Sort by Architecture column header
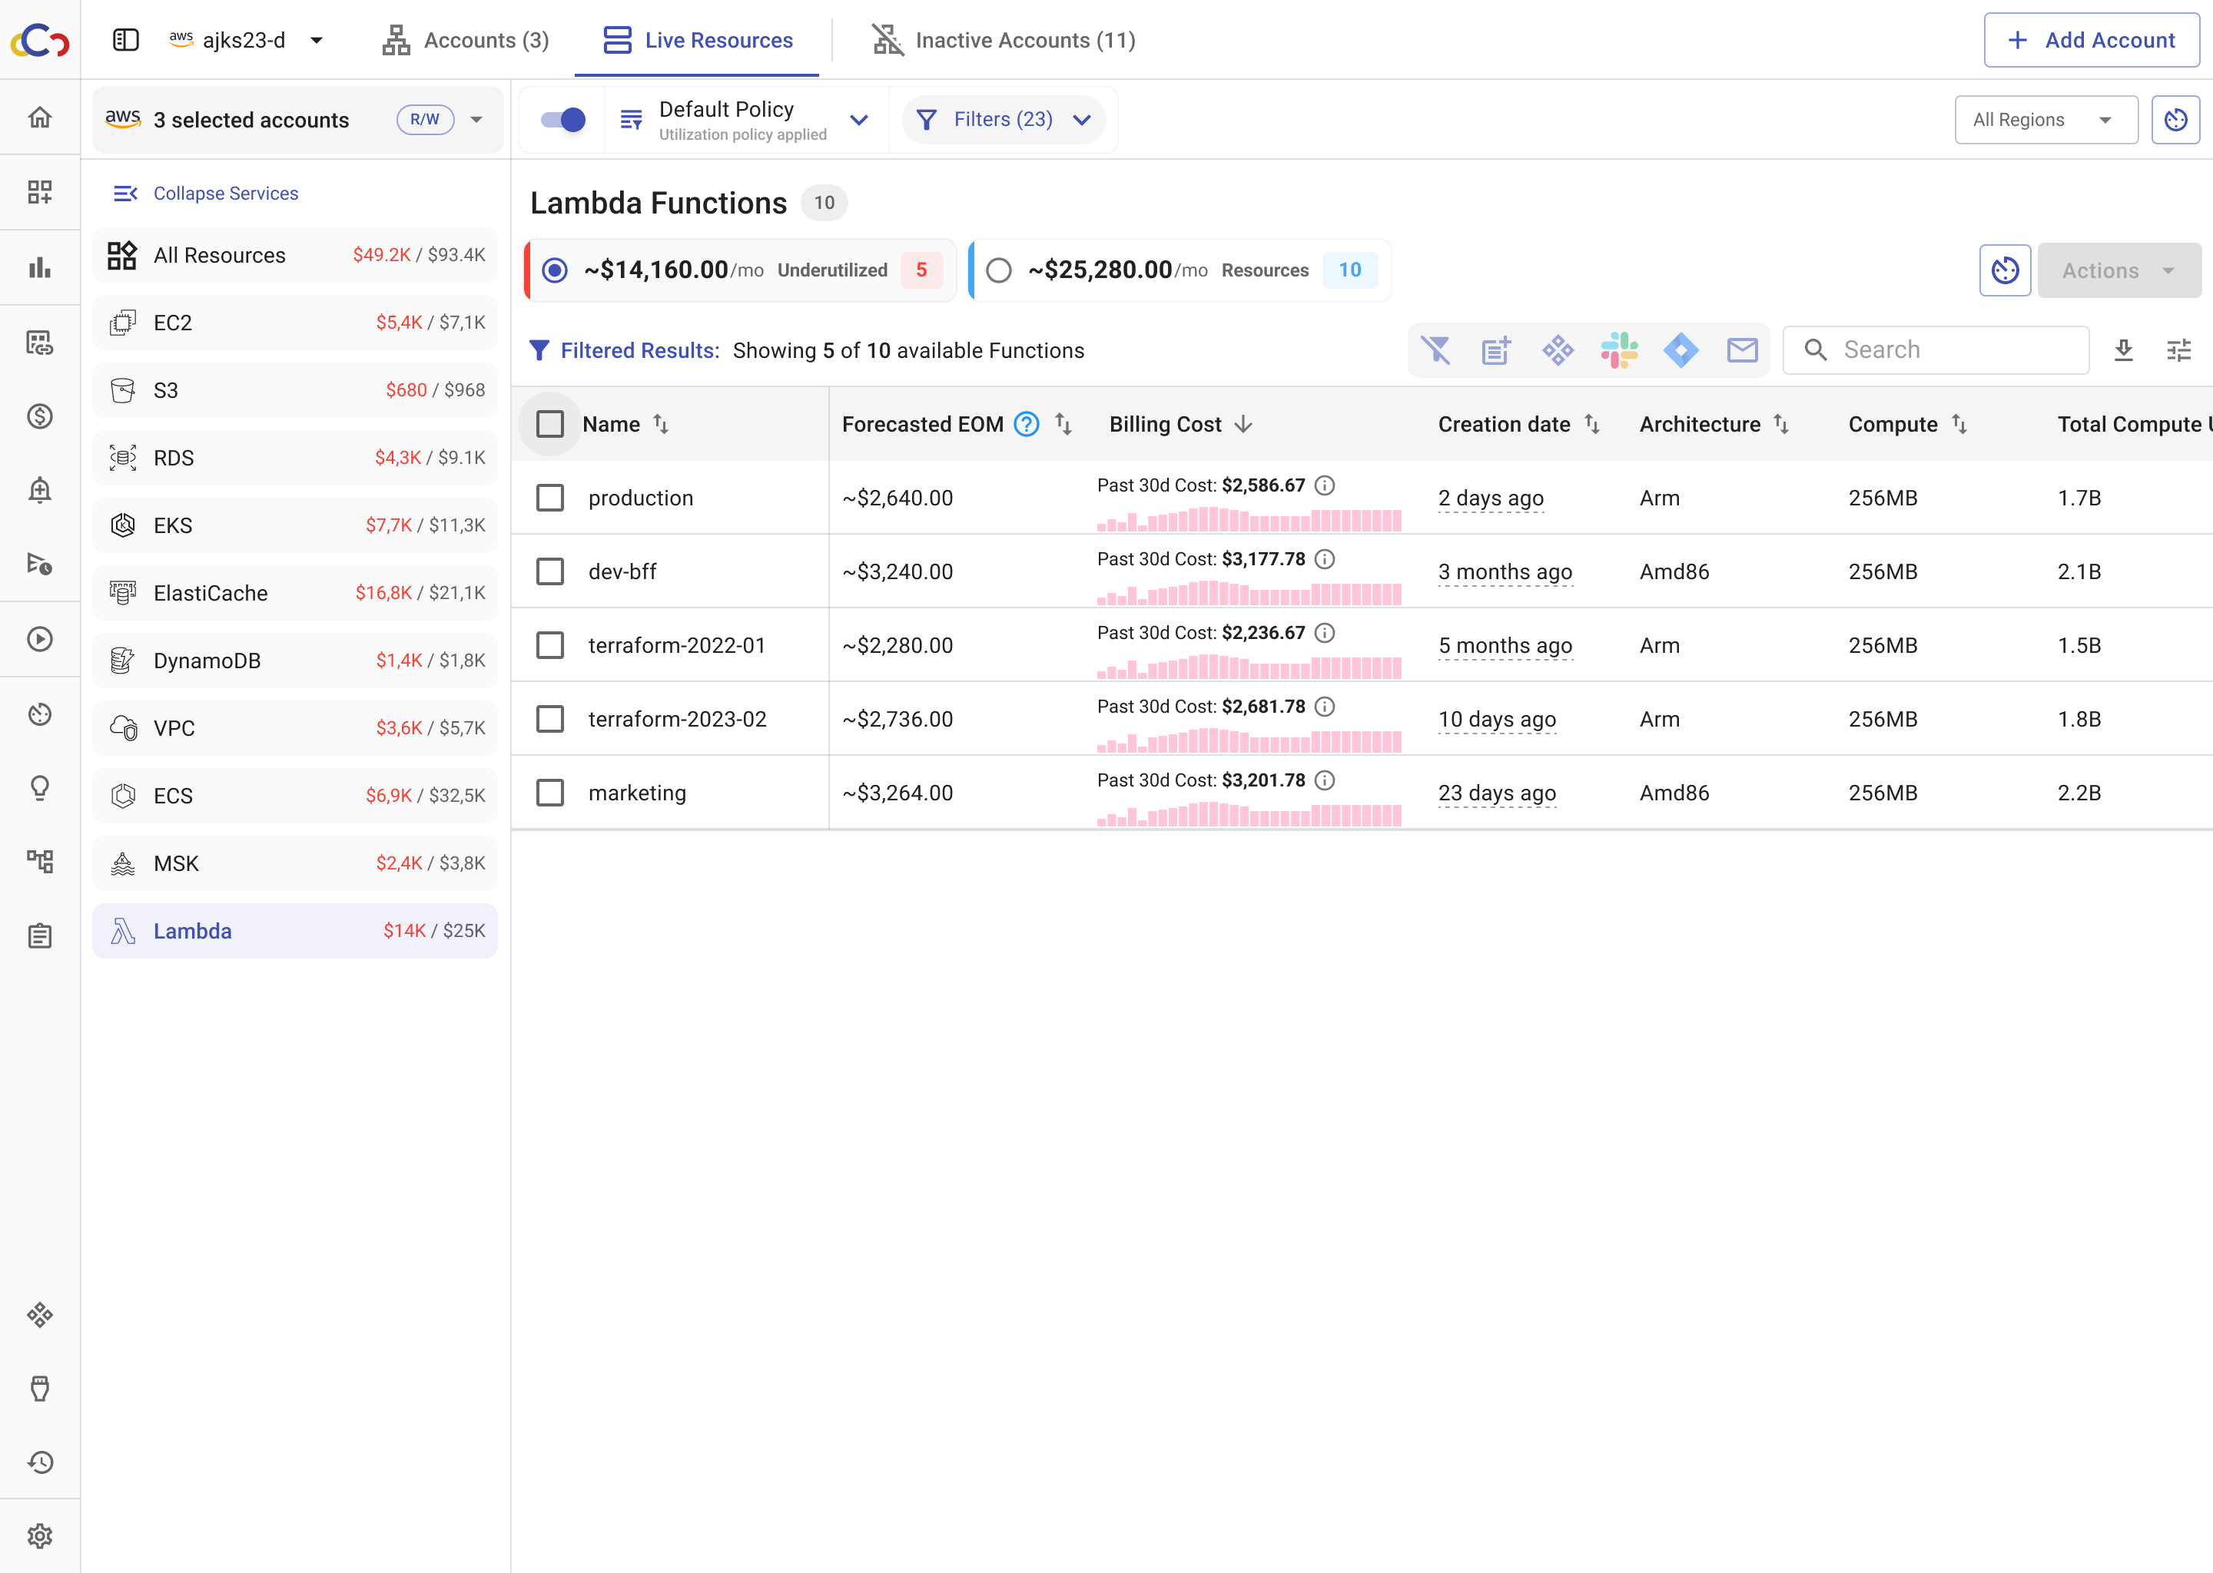The width and height of the screenshot is (2213, 1573). tap(1714, 424)
